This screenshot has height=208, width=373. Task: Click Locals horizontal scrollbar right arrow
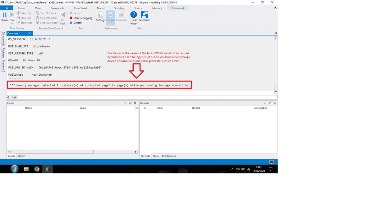click(x=136, y=152)
